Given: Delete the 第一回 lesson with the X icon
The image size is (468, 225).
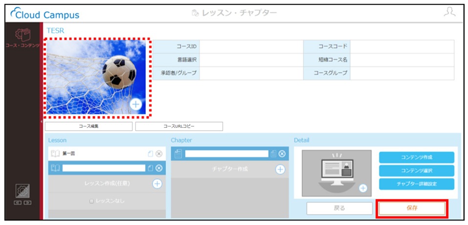Looking at the screenshot, I should coord(159,154).
